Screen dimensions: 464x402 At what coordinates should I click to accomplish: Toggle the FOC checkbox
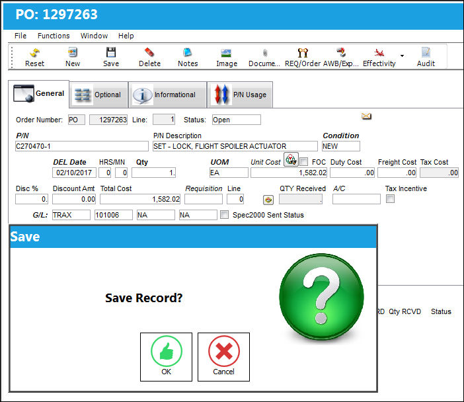[303, 161]
